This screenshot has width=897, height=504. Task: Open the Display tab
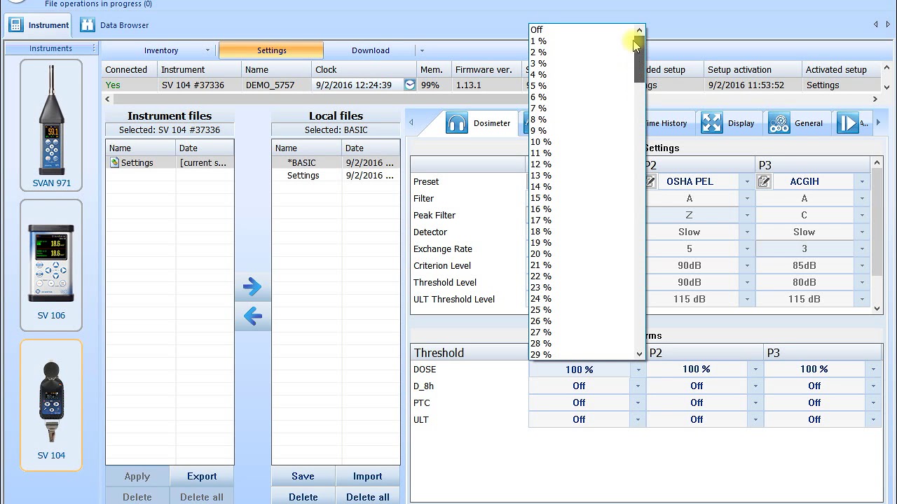[x=729, y=123]
